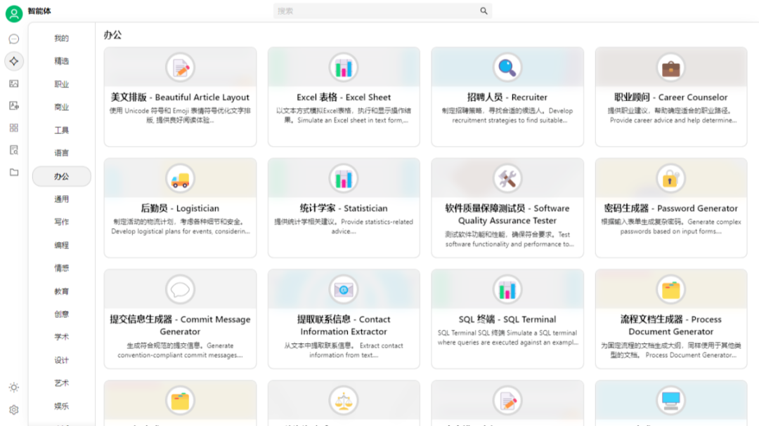Select the 语言 category
Screen dimensions: 759x426
click(x=61, y=153)
